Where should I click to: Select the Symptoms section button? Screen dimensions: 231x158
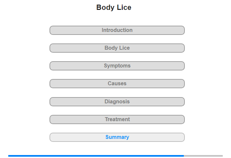(117, 66)
